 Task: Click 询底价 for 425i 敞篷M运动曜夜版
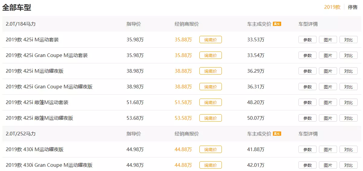[210, 118]
